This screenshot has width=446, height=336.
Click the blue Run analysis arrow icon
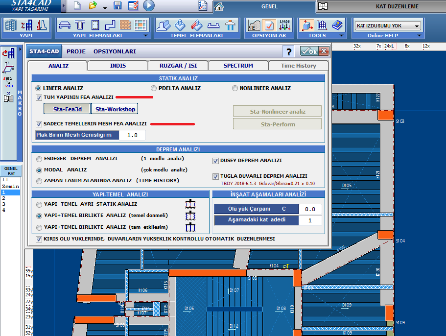click(x=149, y=6)
